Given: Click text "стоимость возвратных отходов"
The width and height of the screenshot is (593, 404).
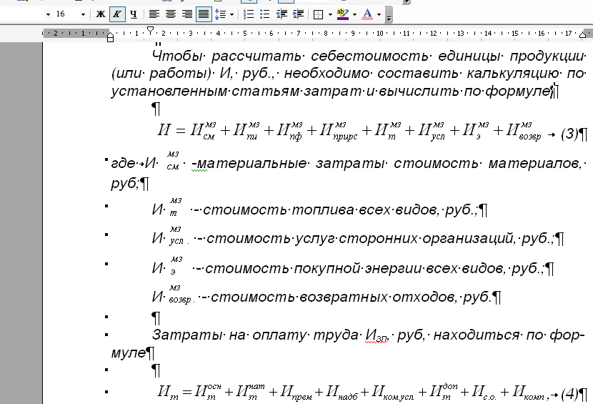Looking at the screenshot, I should pos(333,297).
